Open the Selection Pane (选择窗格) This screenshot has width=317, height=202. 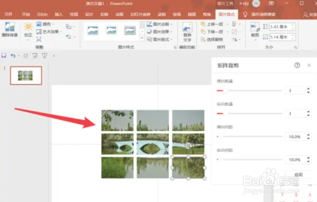tap(212, 40)
